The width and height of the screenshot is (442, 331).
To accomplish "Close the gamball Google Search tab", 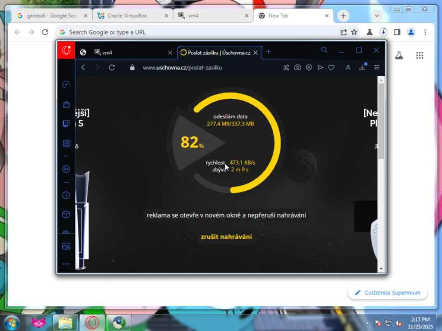I will point(86,16).
